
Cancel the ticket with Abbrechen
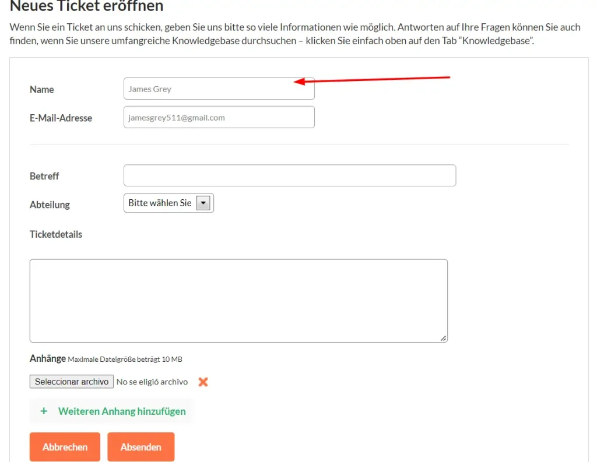(65, 447)
